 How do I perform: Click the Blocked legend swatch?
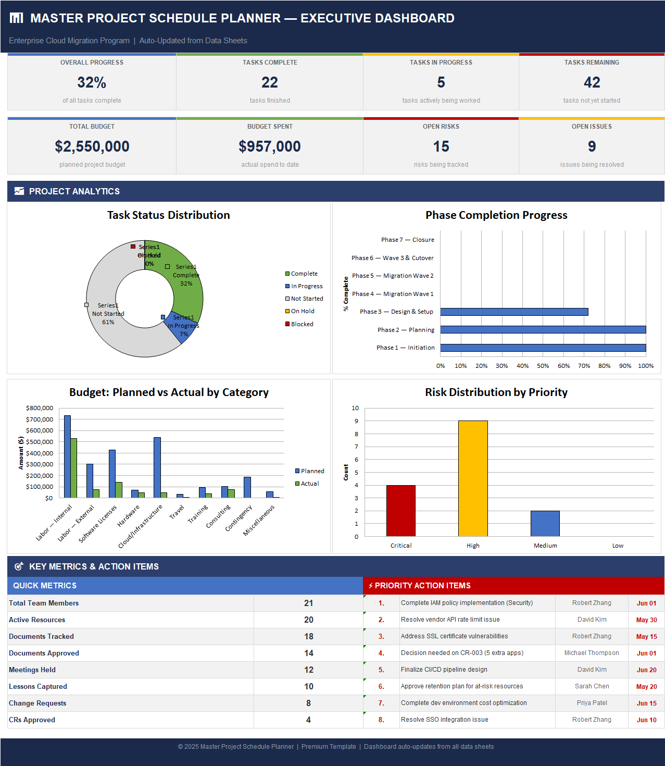287,324
